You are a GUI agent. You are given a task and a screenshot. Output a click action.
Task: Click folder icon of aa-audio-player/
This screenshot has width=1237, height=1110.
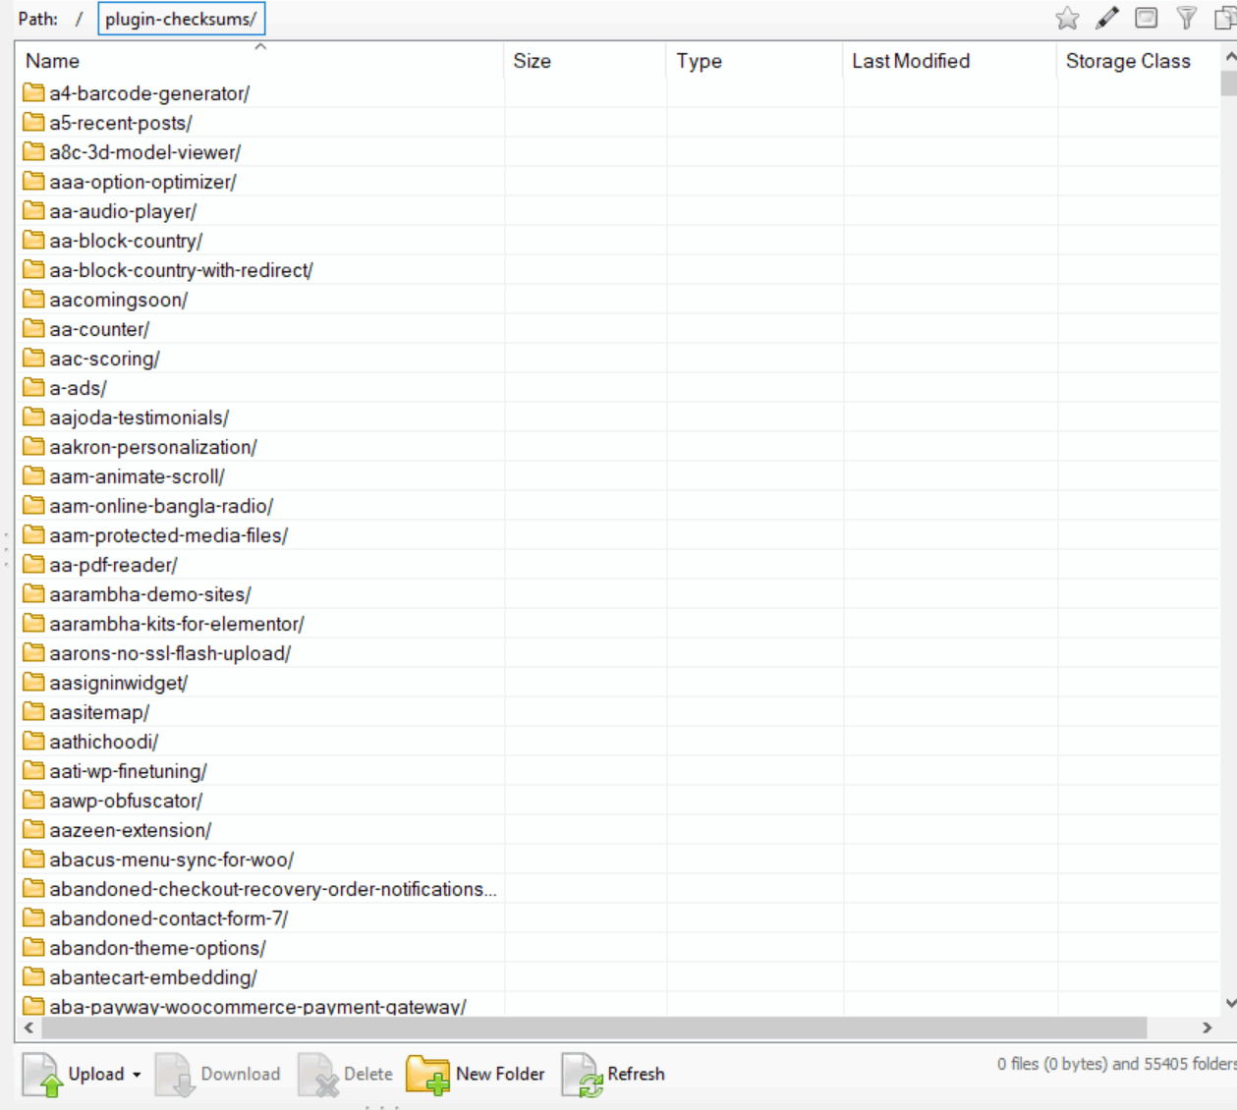tap(34, 210)
